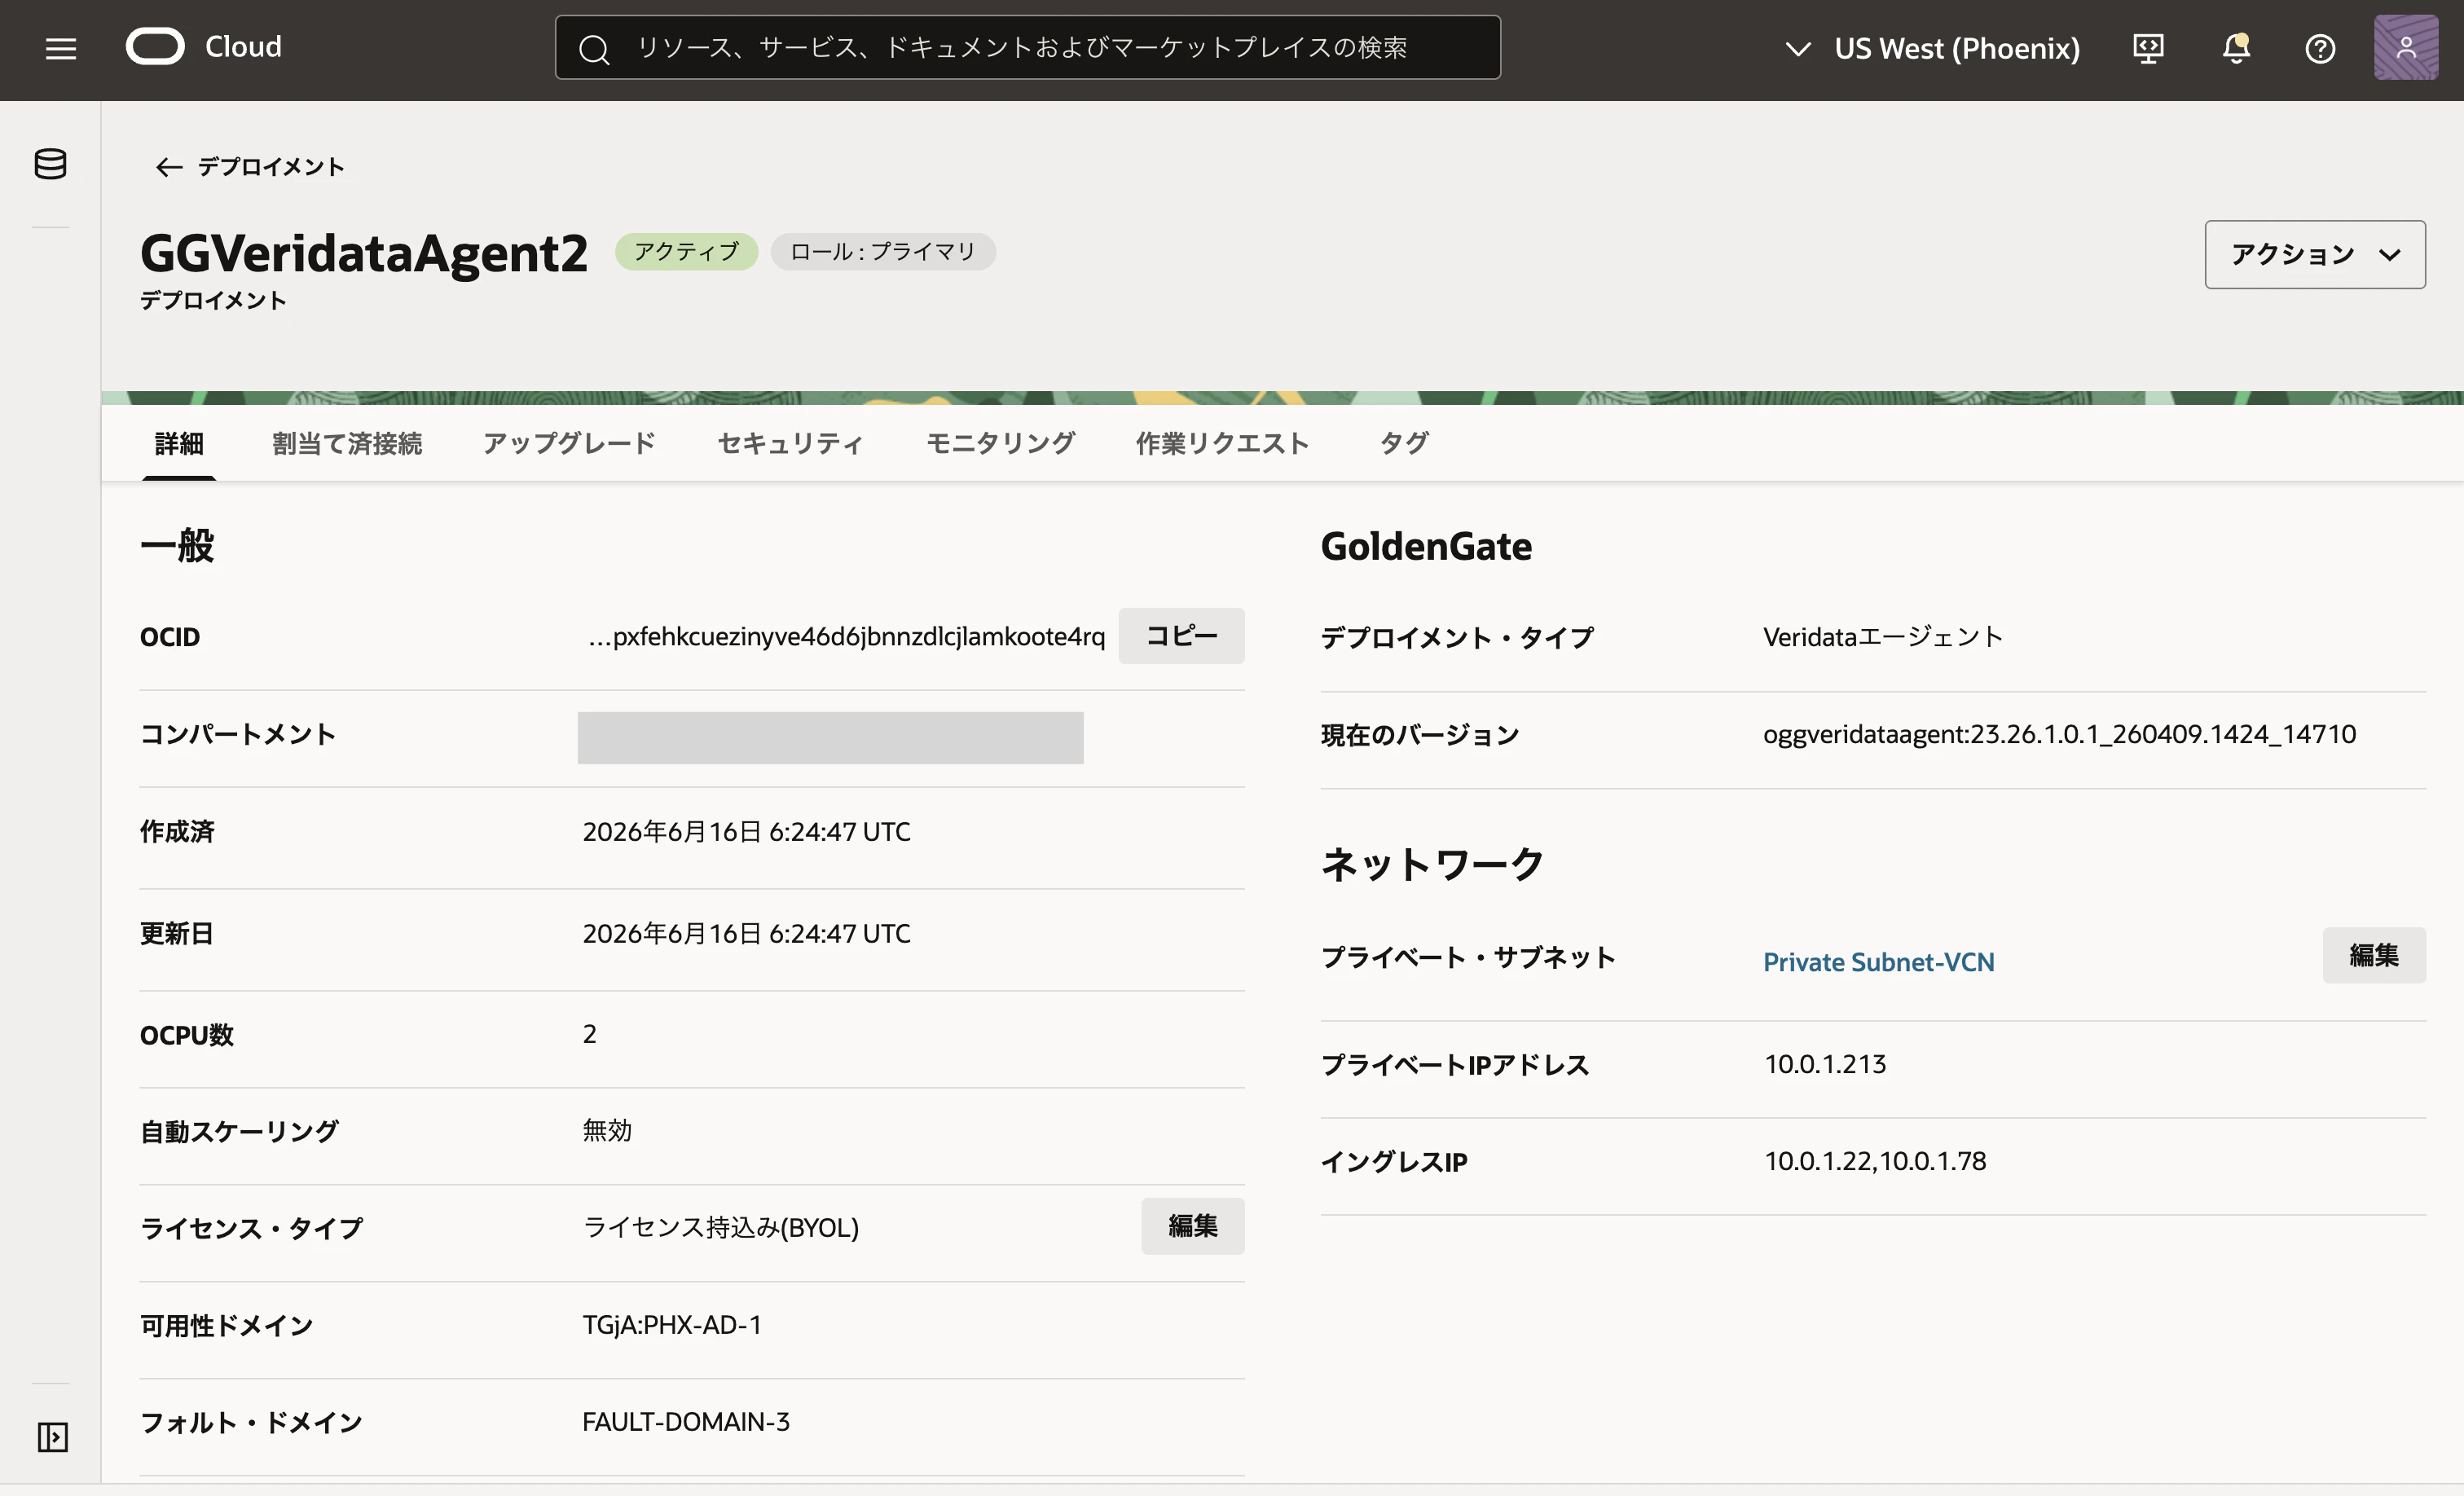
Task: Select the 詳細 tab
Action: point(179,443)
